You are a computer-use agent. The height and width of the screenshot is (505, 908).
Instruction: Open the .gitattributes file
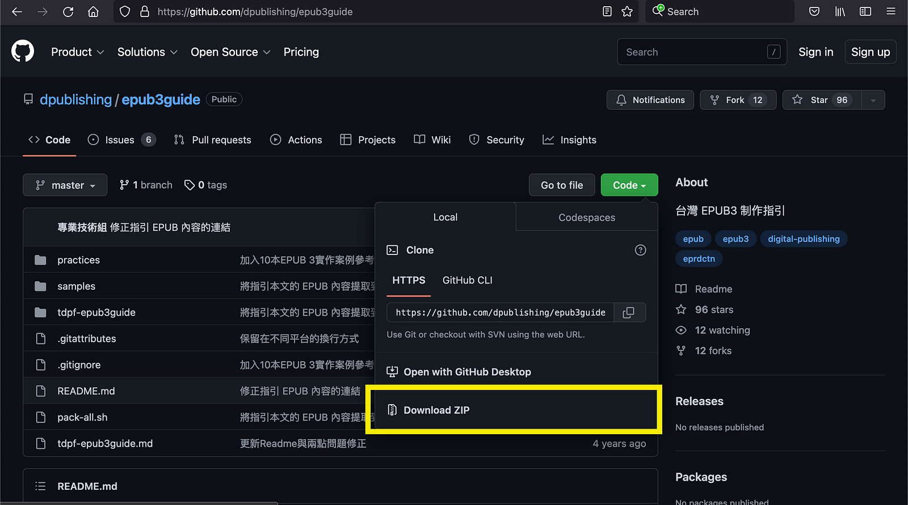[x=87, y=338]
